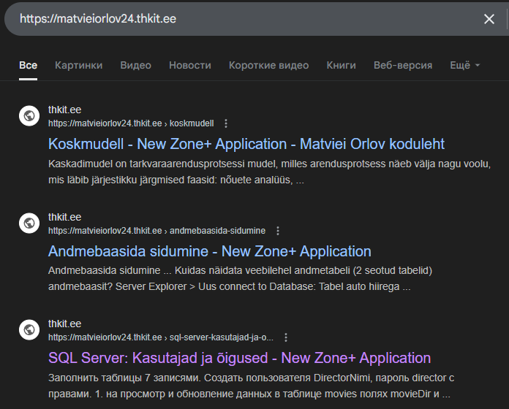Open three-dot options for the Koskmudell result
This screenshot has width=509, height=409.
tap(226, 123)
